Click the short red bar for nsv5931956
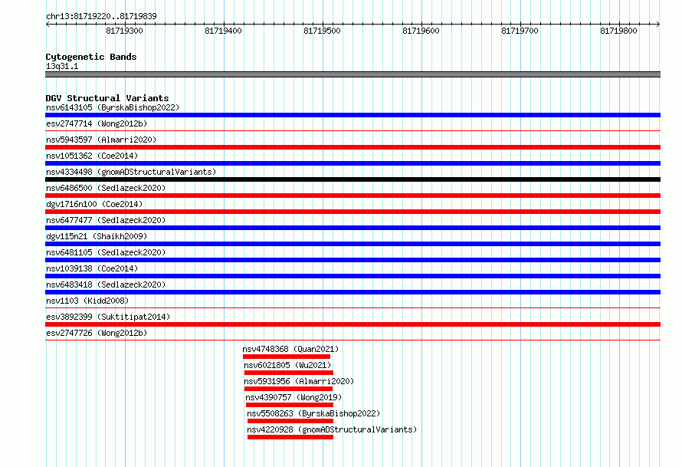 pyautogui.click(x=288, y=389)
